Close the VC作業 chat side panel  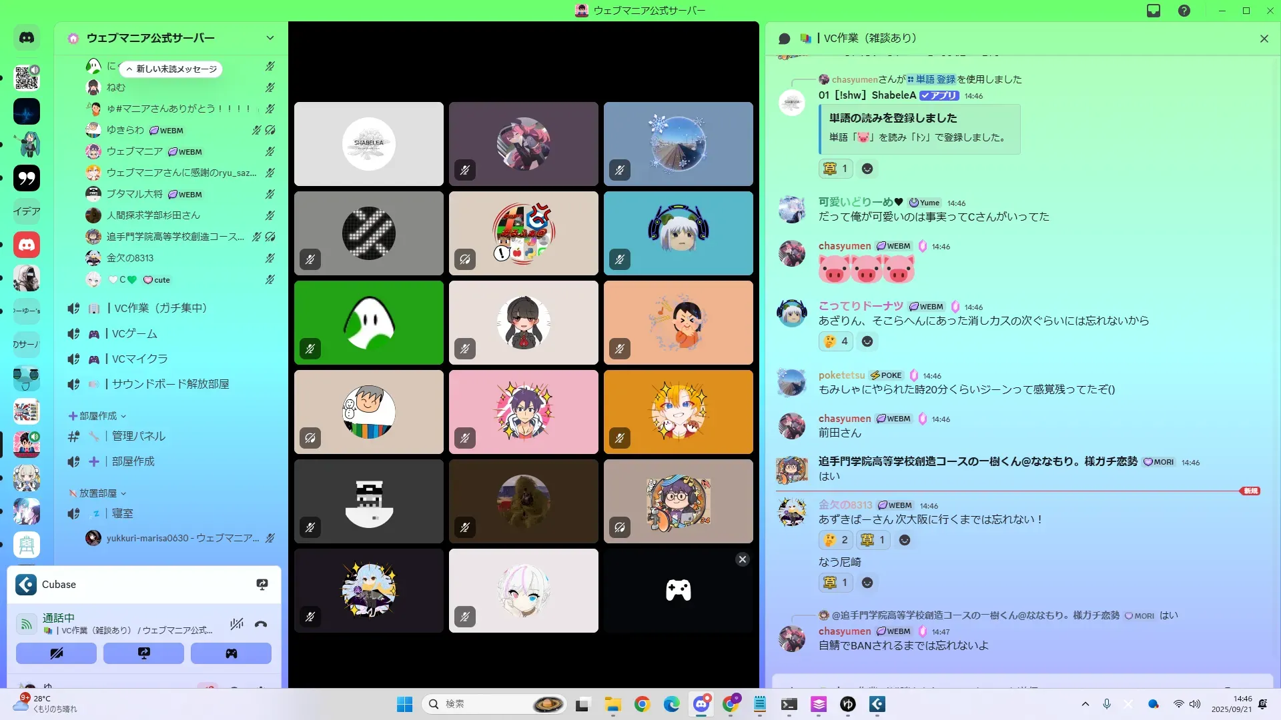click(x=1264, y=39)
